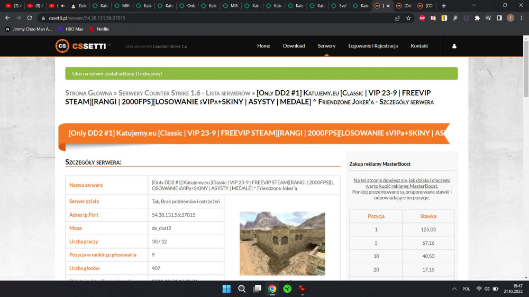Screen dimensions: 529x297
Task: View site info via the padlock icon
Action: point(43,18)
